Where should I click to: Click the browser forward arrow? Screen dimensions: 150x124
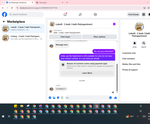(x=7, y=8)
